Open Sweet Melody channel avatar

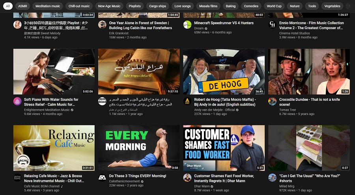(17, 24)
